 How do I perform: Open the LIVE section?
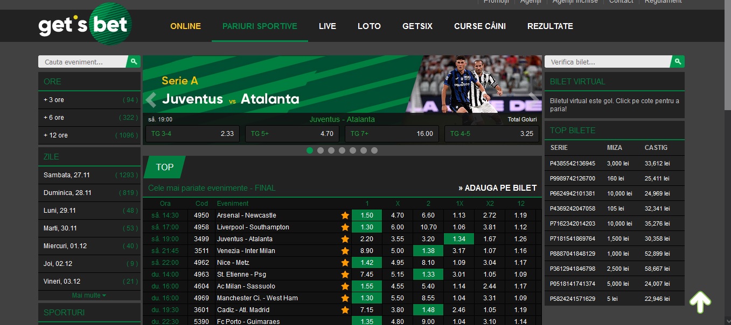[328, 26]
